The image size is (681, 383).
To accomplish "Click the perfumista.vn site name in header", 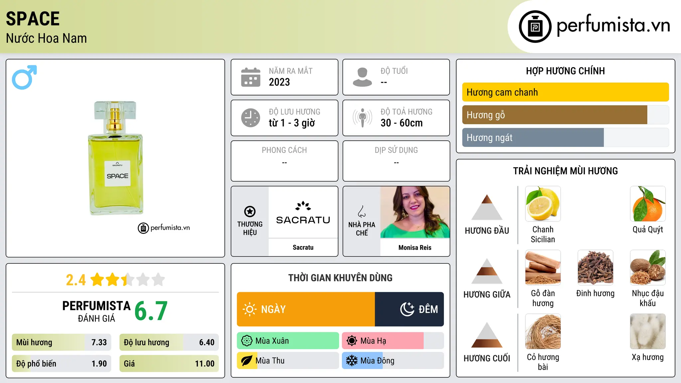I will tap(613, 26).
